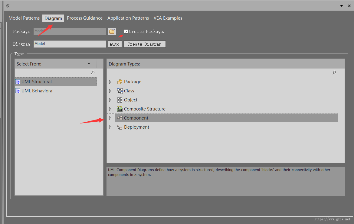This screenshot has height=224, width=354.
Task: Click the Class diagram icon
Action: (120, 91)
